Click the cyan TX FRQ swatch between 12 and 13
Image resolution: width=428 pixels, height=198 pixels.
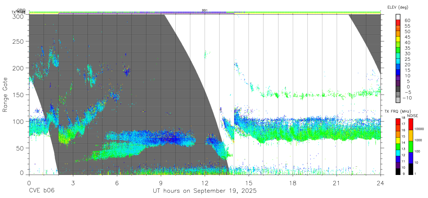click(398, 152)
